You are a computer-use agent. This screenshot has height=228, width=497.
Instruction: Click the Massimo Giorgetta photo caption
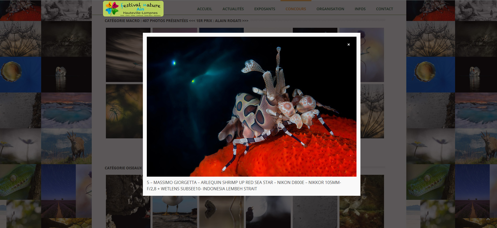(x=244, y=186)
